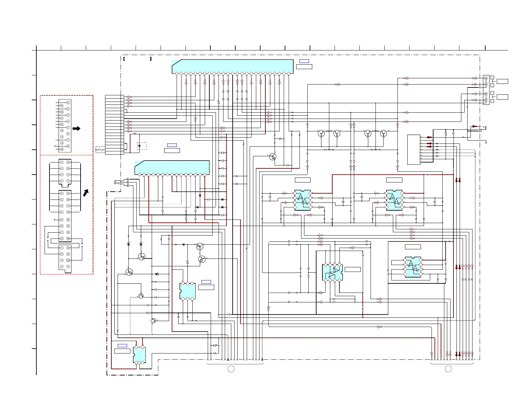The width and height of the screenshot is (519, 401).
Task: Click the right Zener diode of the lower-left pair
Action: (x=141, y=244)
